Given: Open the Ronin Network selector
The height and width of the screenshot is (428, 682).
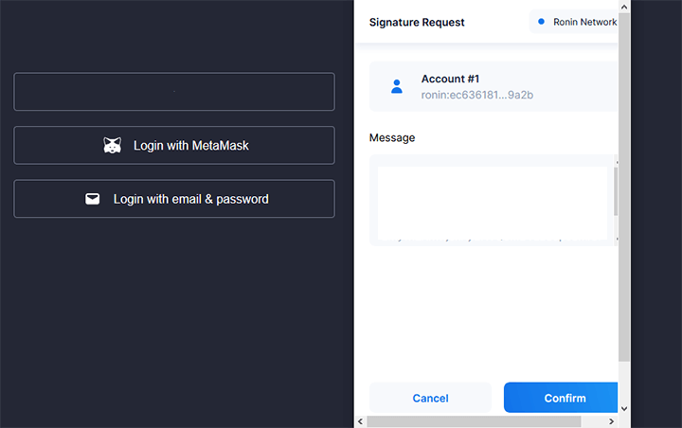Looking at the screenshot, I should (x=574, y=22).
